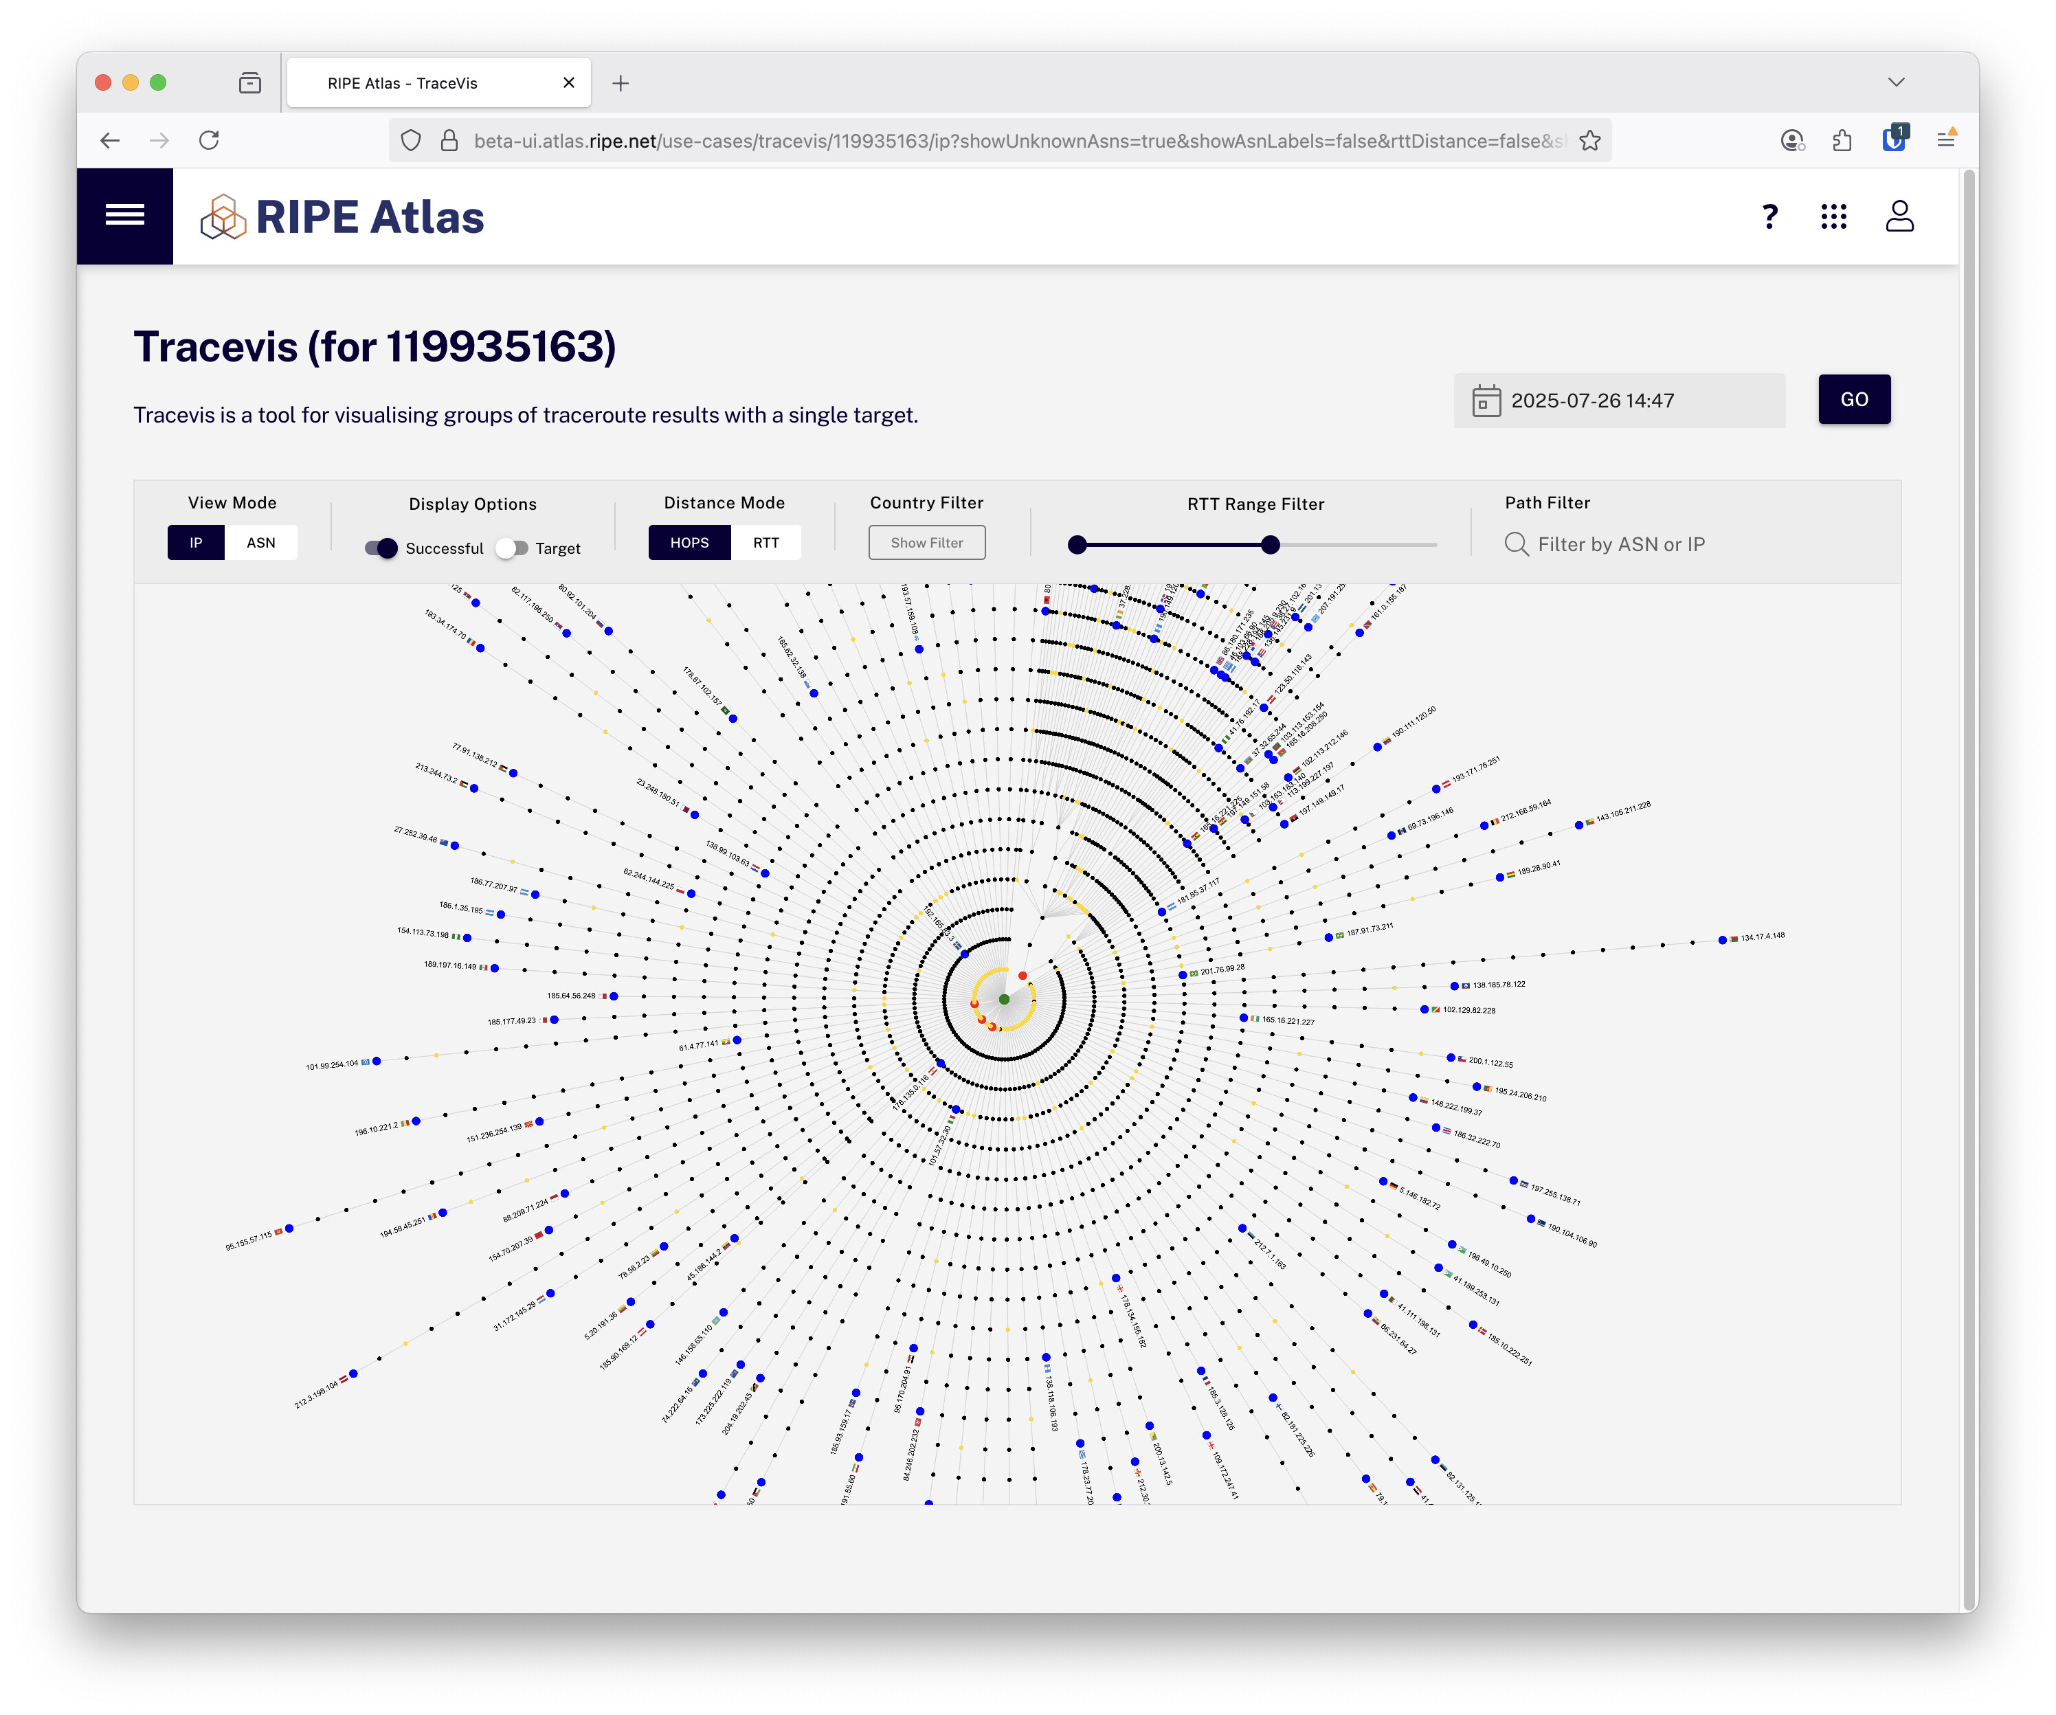
Task: Click the right RTT Range slider handle
Action: pyautogui.click(x=1270, y=544)
